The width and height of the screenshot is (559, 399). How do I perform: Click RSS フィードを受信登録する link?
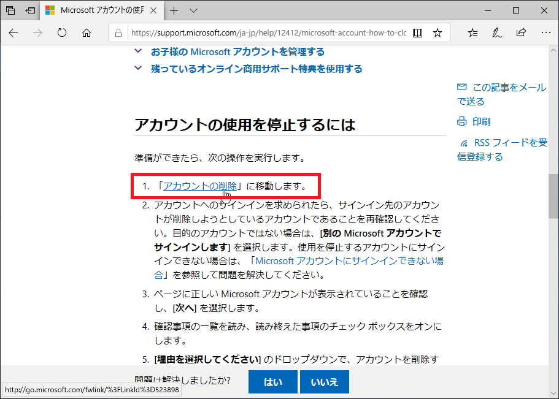tap(503, 150)
